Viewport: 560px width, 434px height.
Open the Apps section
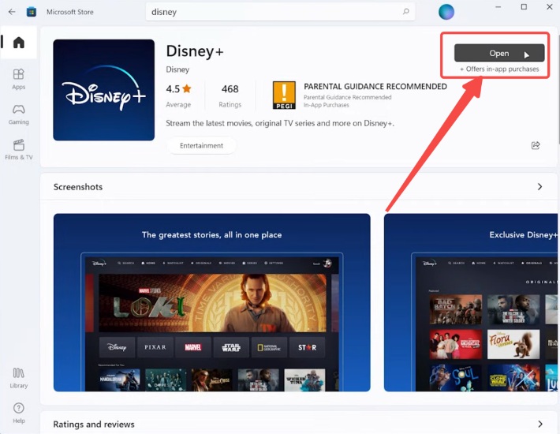point(19,79)
